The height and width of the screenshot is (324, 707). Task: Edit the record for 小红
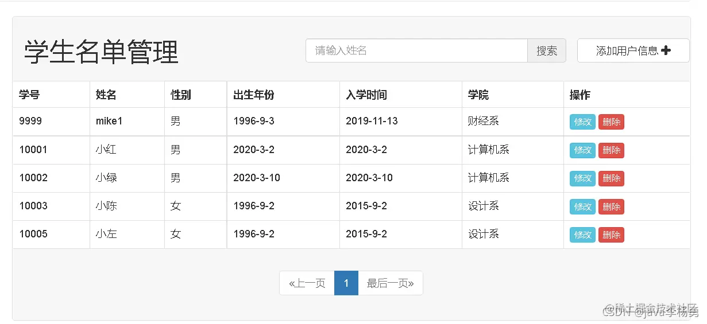(x=583, y=150)
